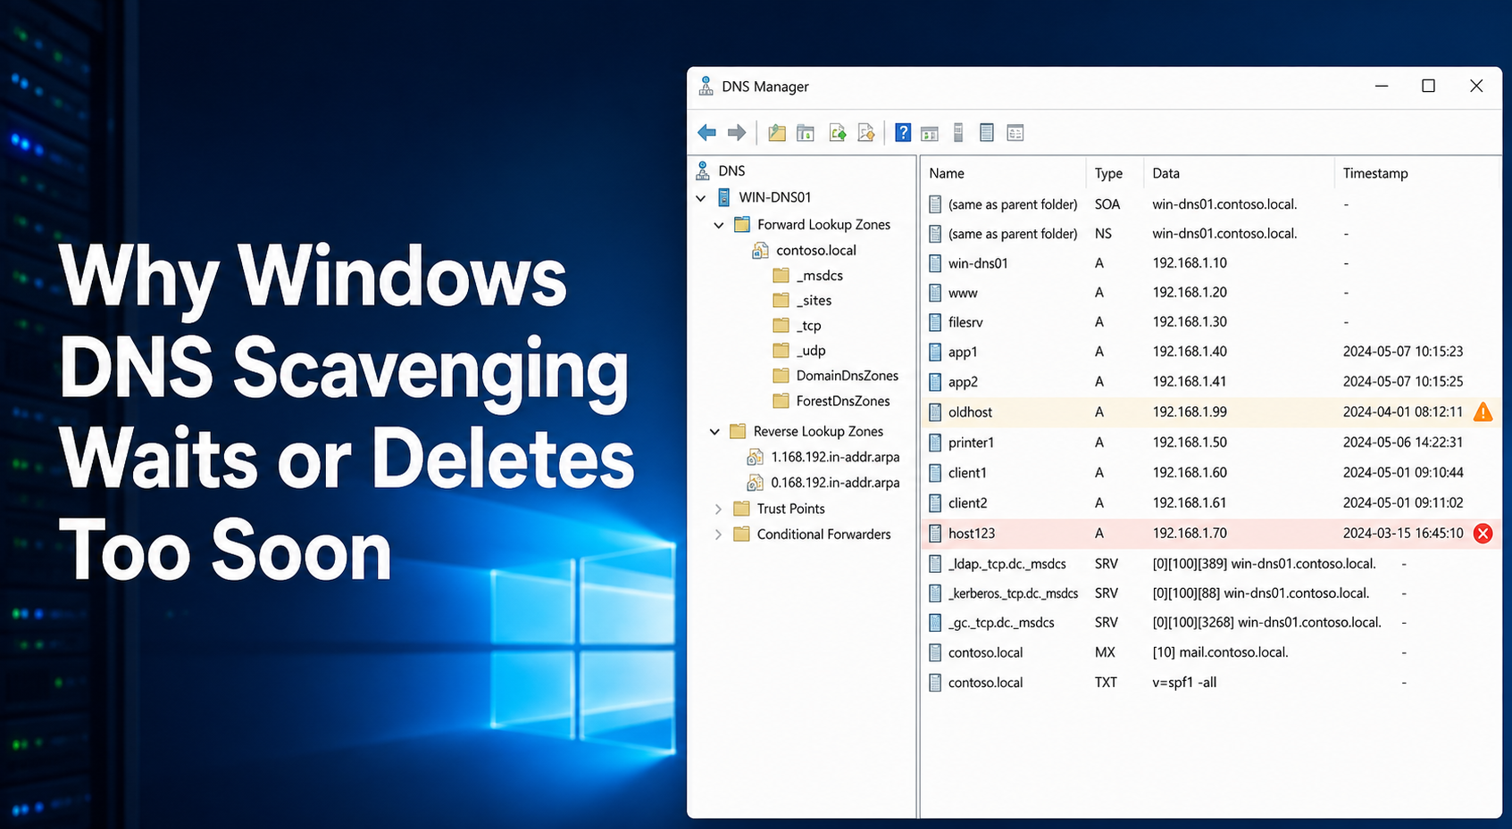Screen dimensions: 1512x829
Task: Collapse the Reverse Lookup Zones node
Action: click(x=714, y=432)
